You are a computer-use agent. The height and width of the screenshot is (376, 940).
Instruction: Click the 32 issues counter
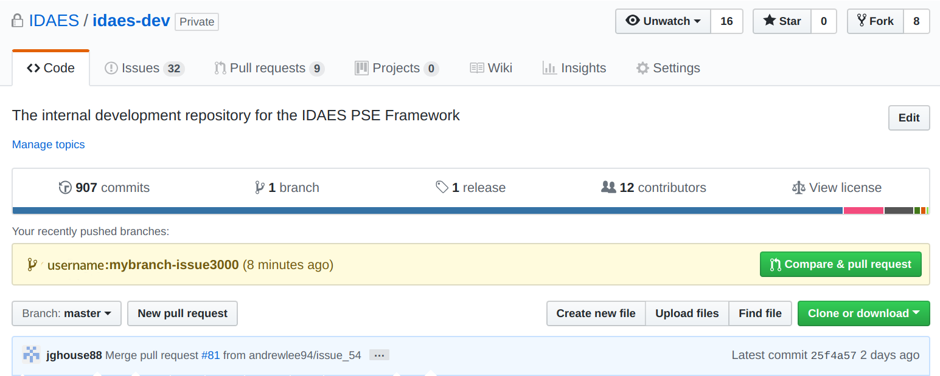point(174,69)
